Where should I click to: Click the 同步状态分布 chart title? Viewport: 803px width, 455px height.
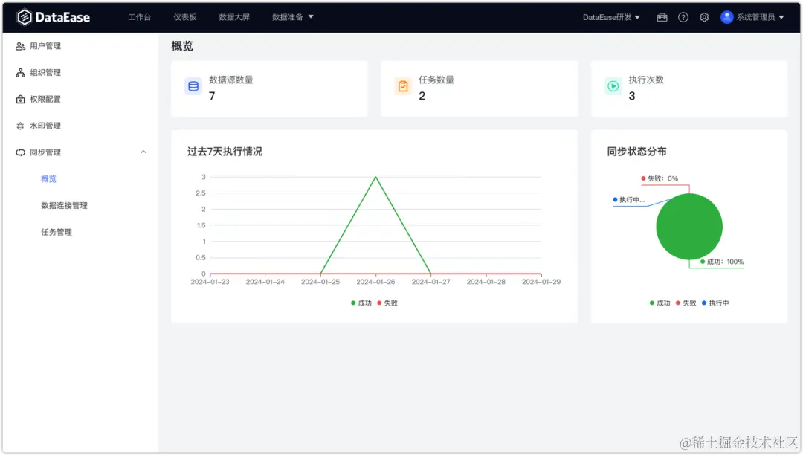pos(636,152)
